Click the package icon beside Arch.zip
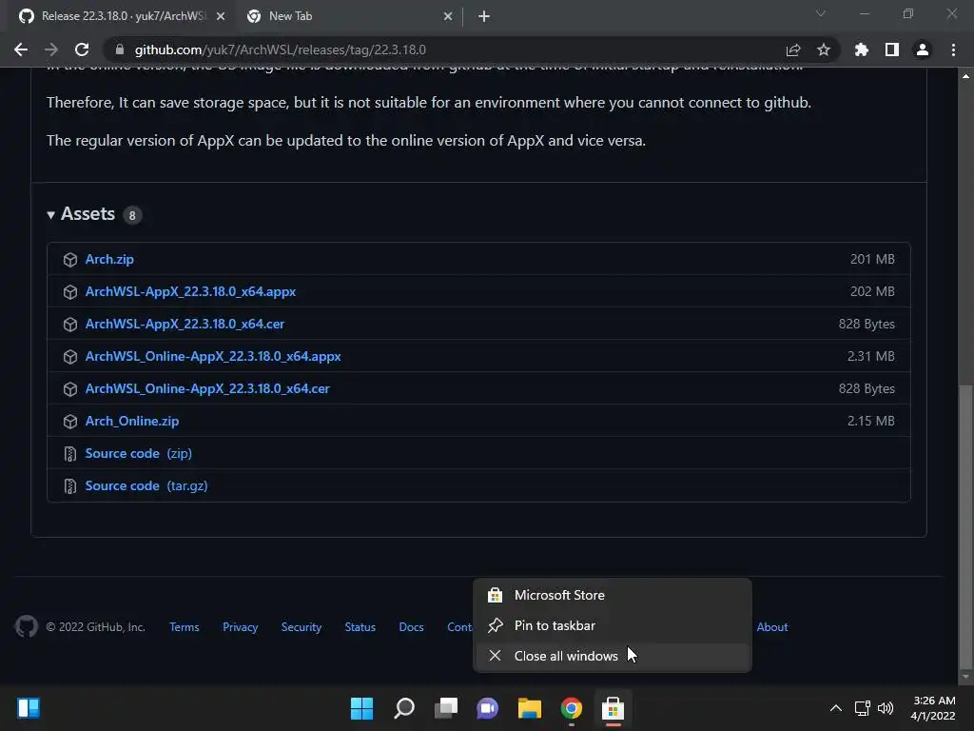 (70, 260)
